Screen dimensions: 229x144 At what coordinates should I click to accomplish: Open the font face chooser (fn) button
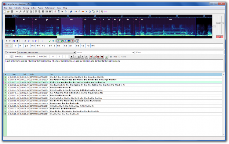pos(87,57)
